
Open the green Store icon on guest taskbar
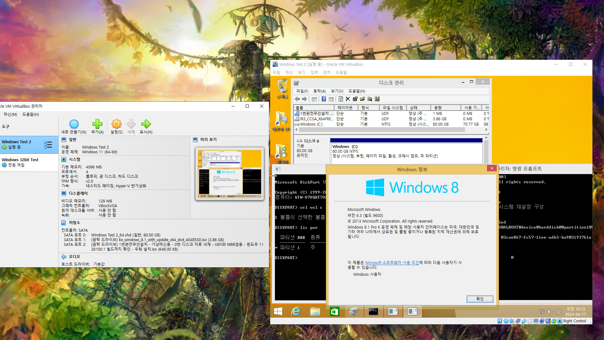pyautogui.click(x=334, y=311)
